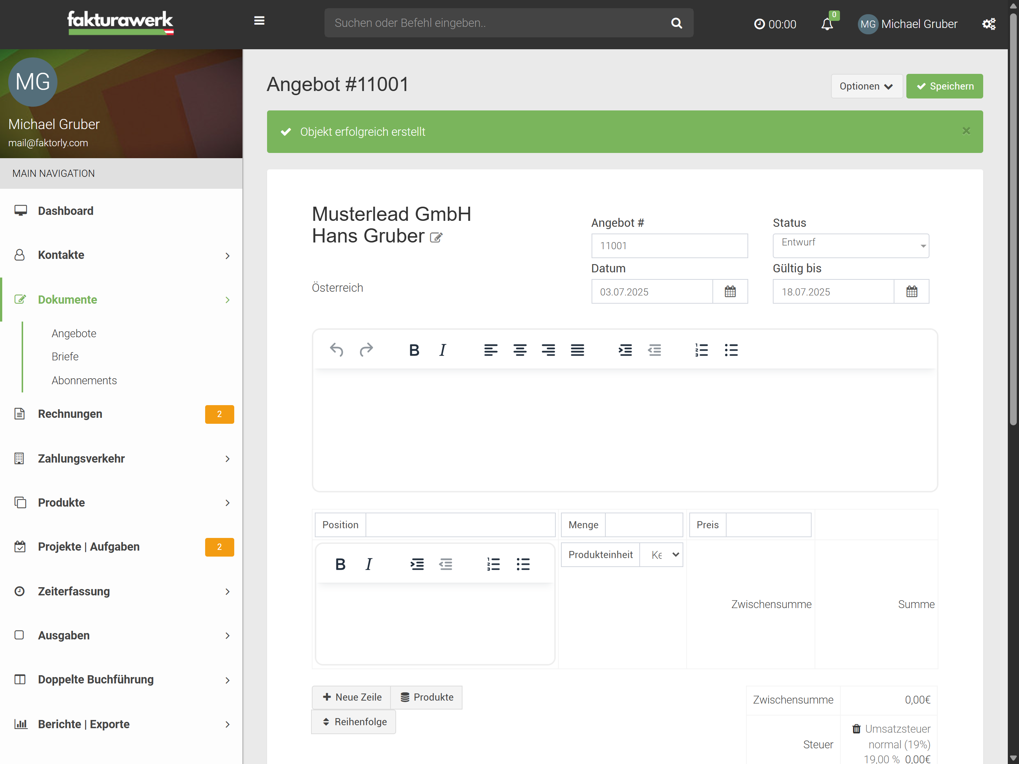Screen dimensions: 1019x764
Task: Undo in the main text editor
Action: click(337, 350)
